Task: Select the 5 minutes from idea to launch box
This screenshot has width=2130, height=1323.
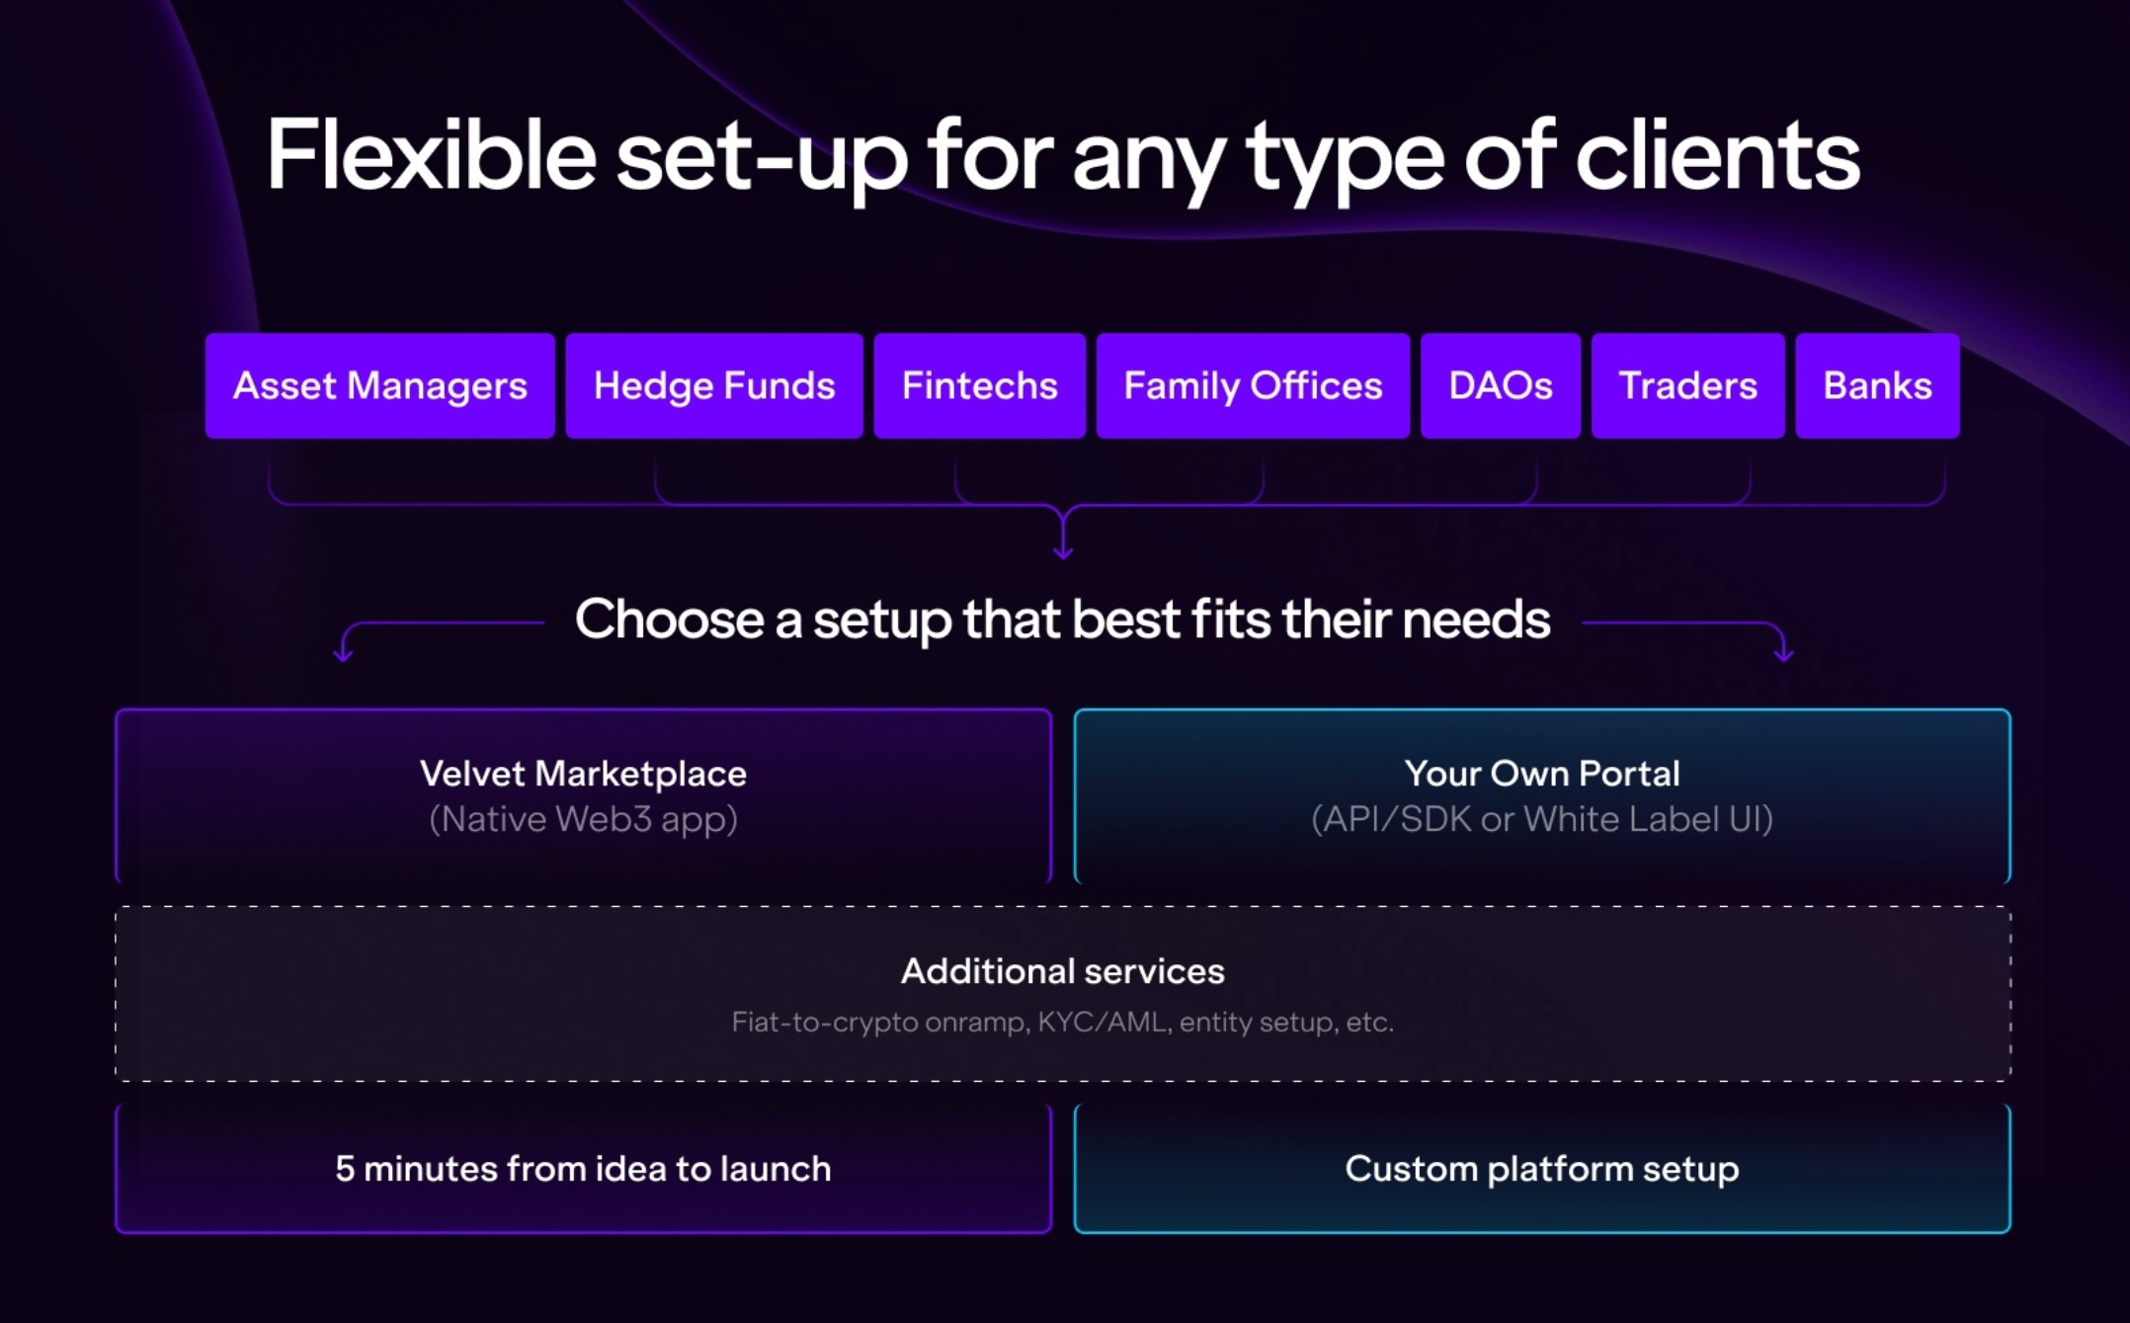Action: coord(583,1169)
